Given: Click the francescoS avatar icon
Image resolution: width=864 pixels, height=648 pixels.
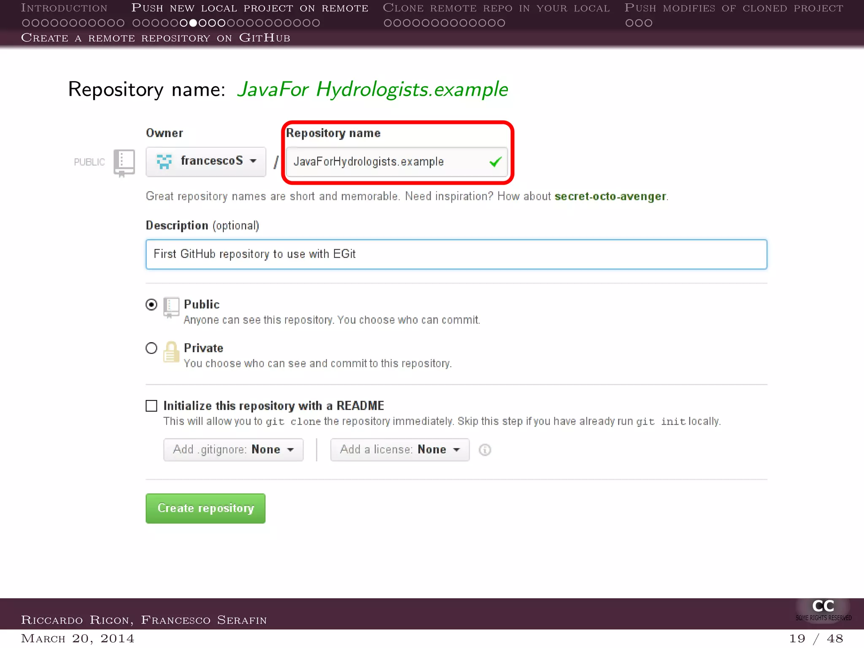Looking at the screenshot, I should click(x=164, y=162).
